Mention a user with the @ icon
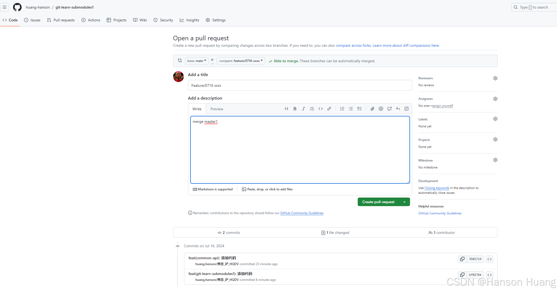The width and height of the screenshot is (557, 291). (x=381, y=109)
